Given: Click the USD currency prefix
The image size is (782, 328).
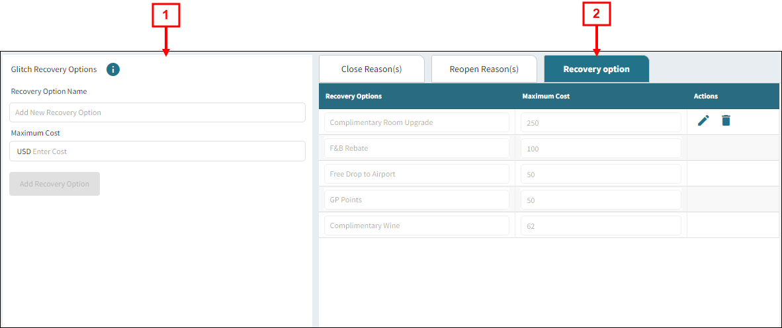Looking at the screenshot, I should point(23,151).
